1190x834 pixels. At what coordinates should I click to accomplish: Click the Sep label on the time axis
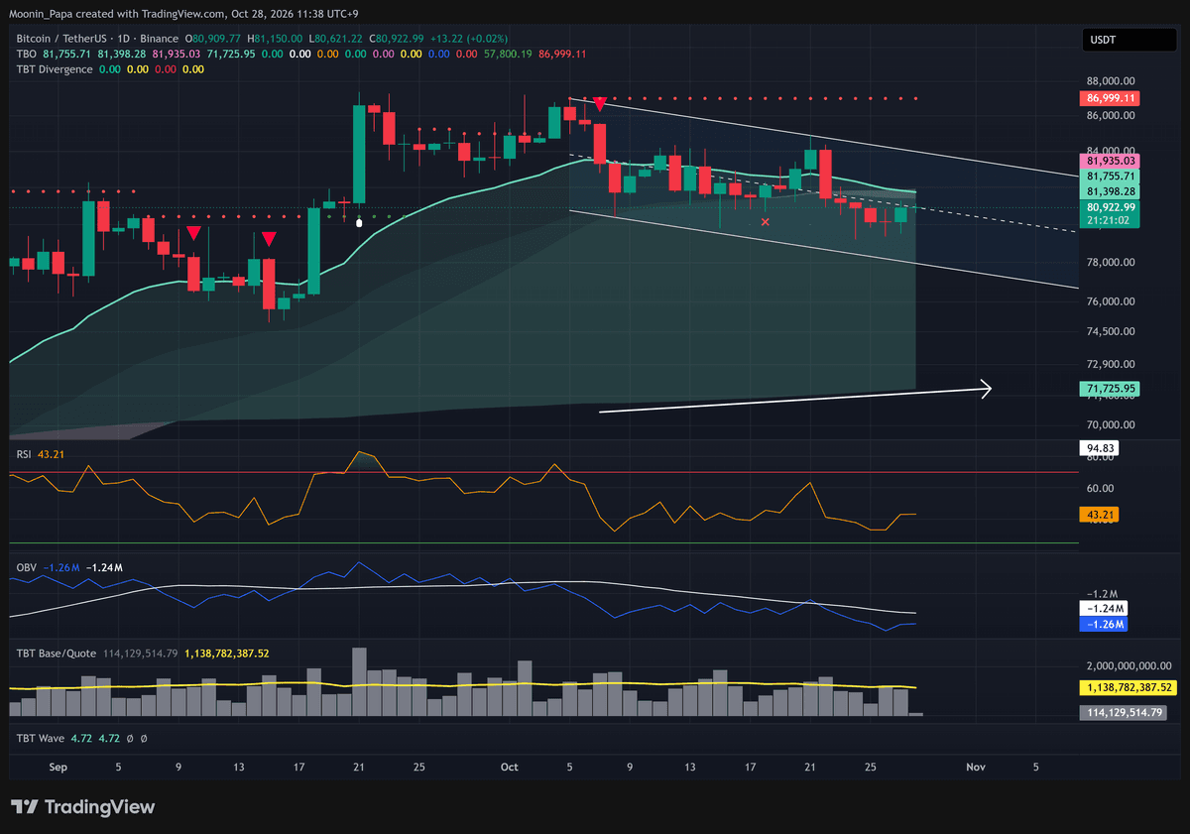pyautogui.click(x=58, y=767)
